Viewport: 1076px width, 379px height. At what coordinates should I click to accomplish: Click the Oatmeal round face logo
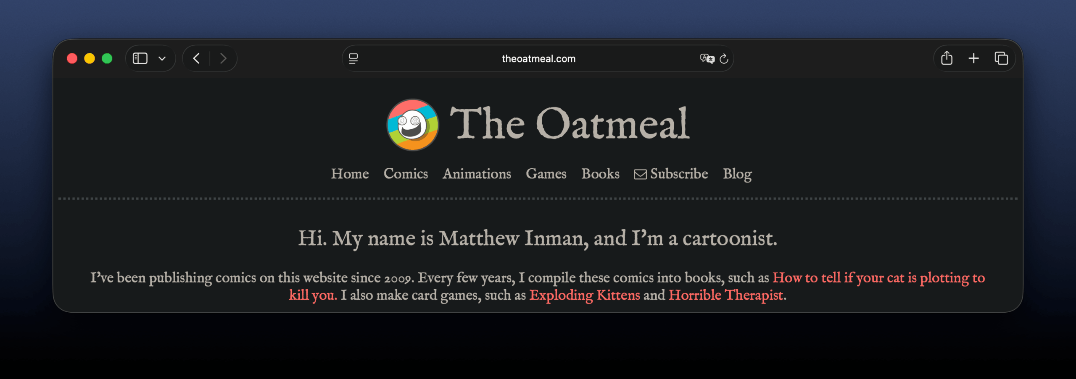pyautogui.click(x=413, y=125)
